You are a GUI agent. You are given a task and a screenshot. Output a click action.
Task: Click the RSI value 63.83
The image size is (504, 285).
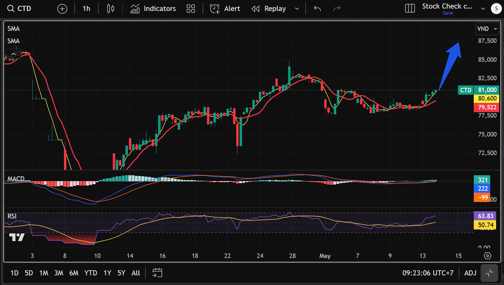pos(485,216)
